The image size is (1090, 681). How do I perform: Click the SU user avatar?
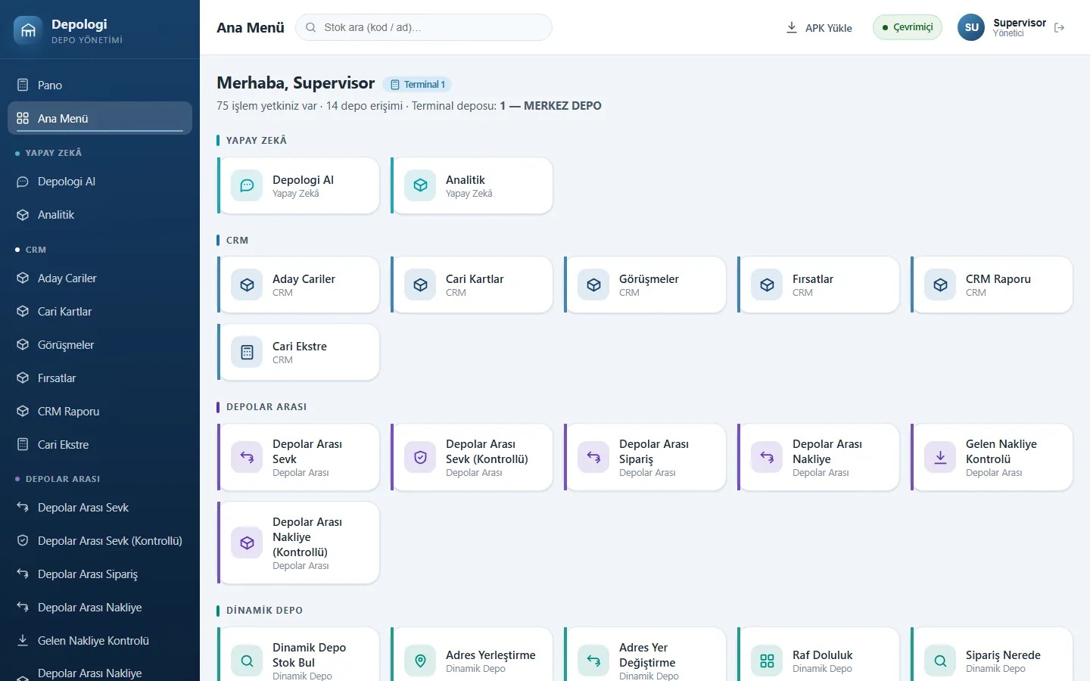(971, 27)
